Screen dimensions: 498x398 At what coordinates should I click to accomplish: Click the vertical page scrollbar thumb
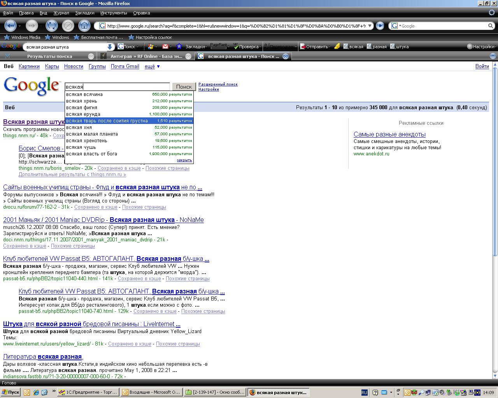[x=495, y=161]
